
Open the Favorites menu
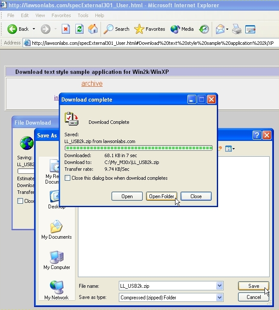pos(61,15)
